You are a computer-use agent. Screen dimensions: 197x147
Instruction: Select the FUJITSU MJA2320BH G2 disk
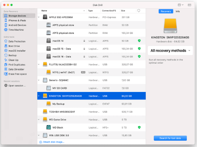click(x=92, y=64)
